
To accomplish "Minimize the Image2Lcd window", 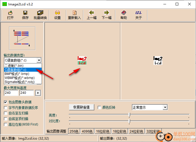I will point(165,4).
